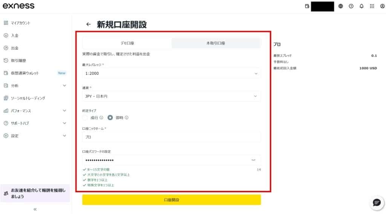Click the 入金 deposit icon

point(6,35)
